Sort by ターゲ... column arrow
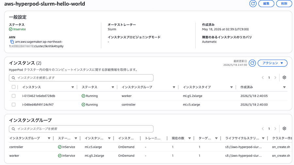Screen dimensions: 294x165 [216, 138]
